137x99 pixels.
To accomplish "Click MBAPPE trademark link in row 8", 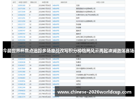I will [x=56, y=28].
